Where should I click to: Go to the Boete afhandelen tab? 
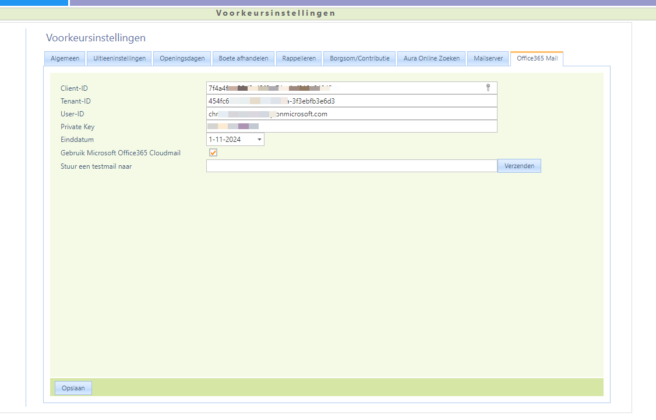point(243,58)
